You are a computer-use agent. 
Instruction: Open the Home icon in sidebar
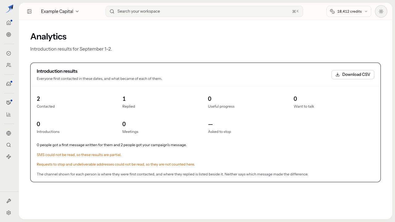pyautogui.click(x=9, y=23)
